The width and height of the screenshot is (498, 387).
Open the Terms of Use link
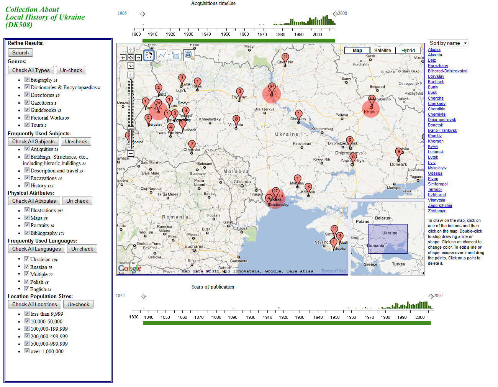(x=333, y=271)
